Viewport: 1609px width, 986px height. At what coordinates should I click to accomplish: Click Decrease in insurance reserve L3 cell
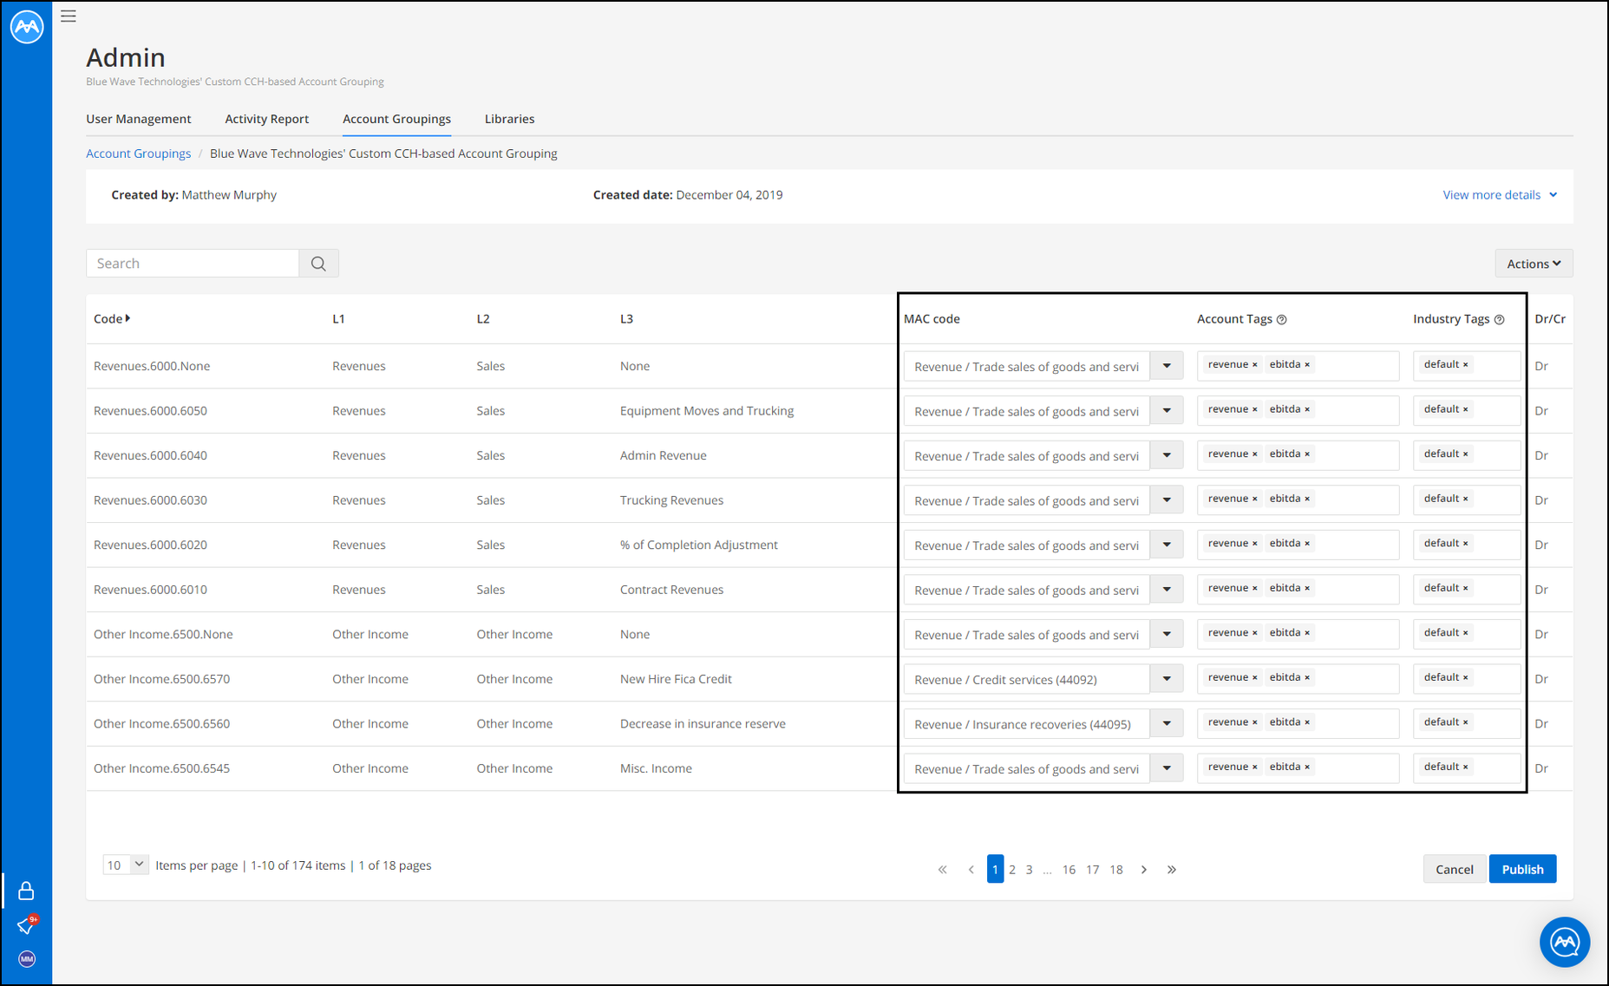click(703, 724)
